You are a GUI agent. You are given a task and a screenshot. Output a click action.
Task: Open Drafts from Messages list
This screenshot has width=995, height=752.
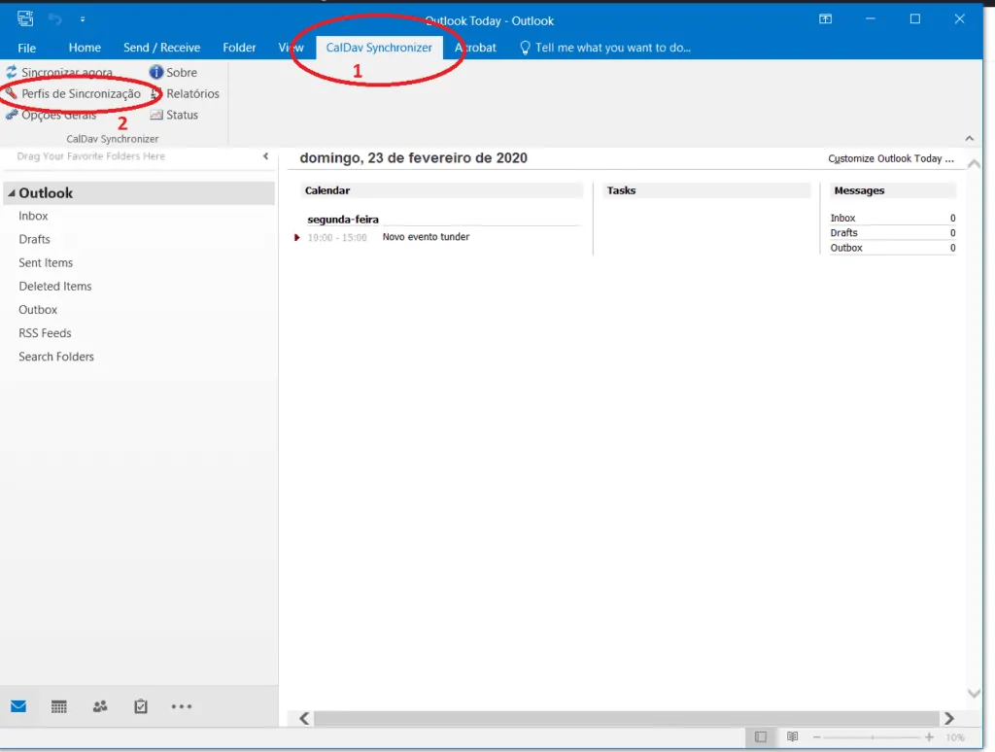coord(844,233)
